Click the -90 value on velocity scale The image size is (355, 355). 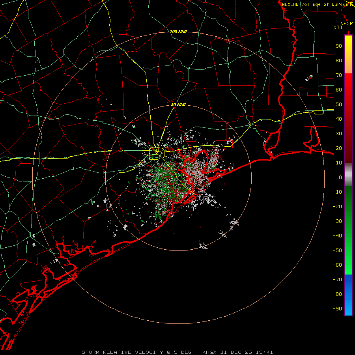[x=337, y=309]
